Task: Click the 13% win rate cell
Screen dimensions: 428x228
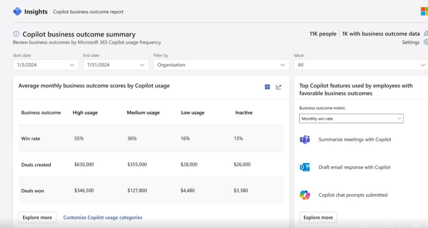Action: [x=238, y=138]
